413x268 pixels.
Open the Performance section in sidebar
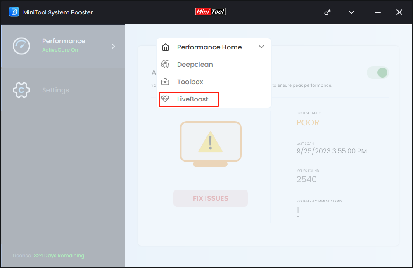64,46
